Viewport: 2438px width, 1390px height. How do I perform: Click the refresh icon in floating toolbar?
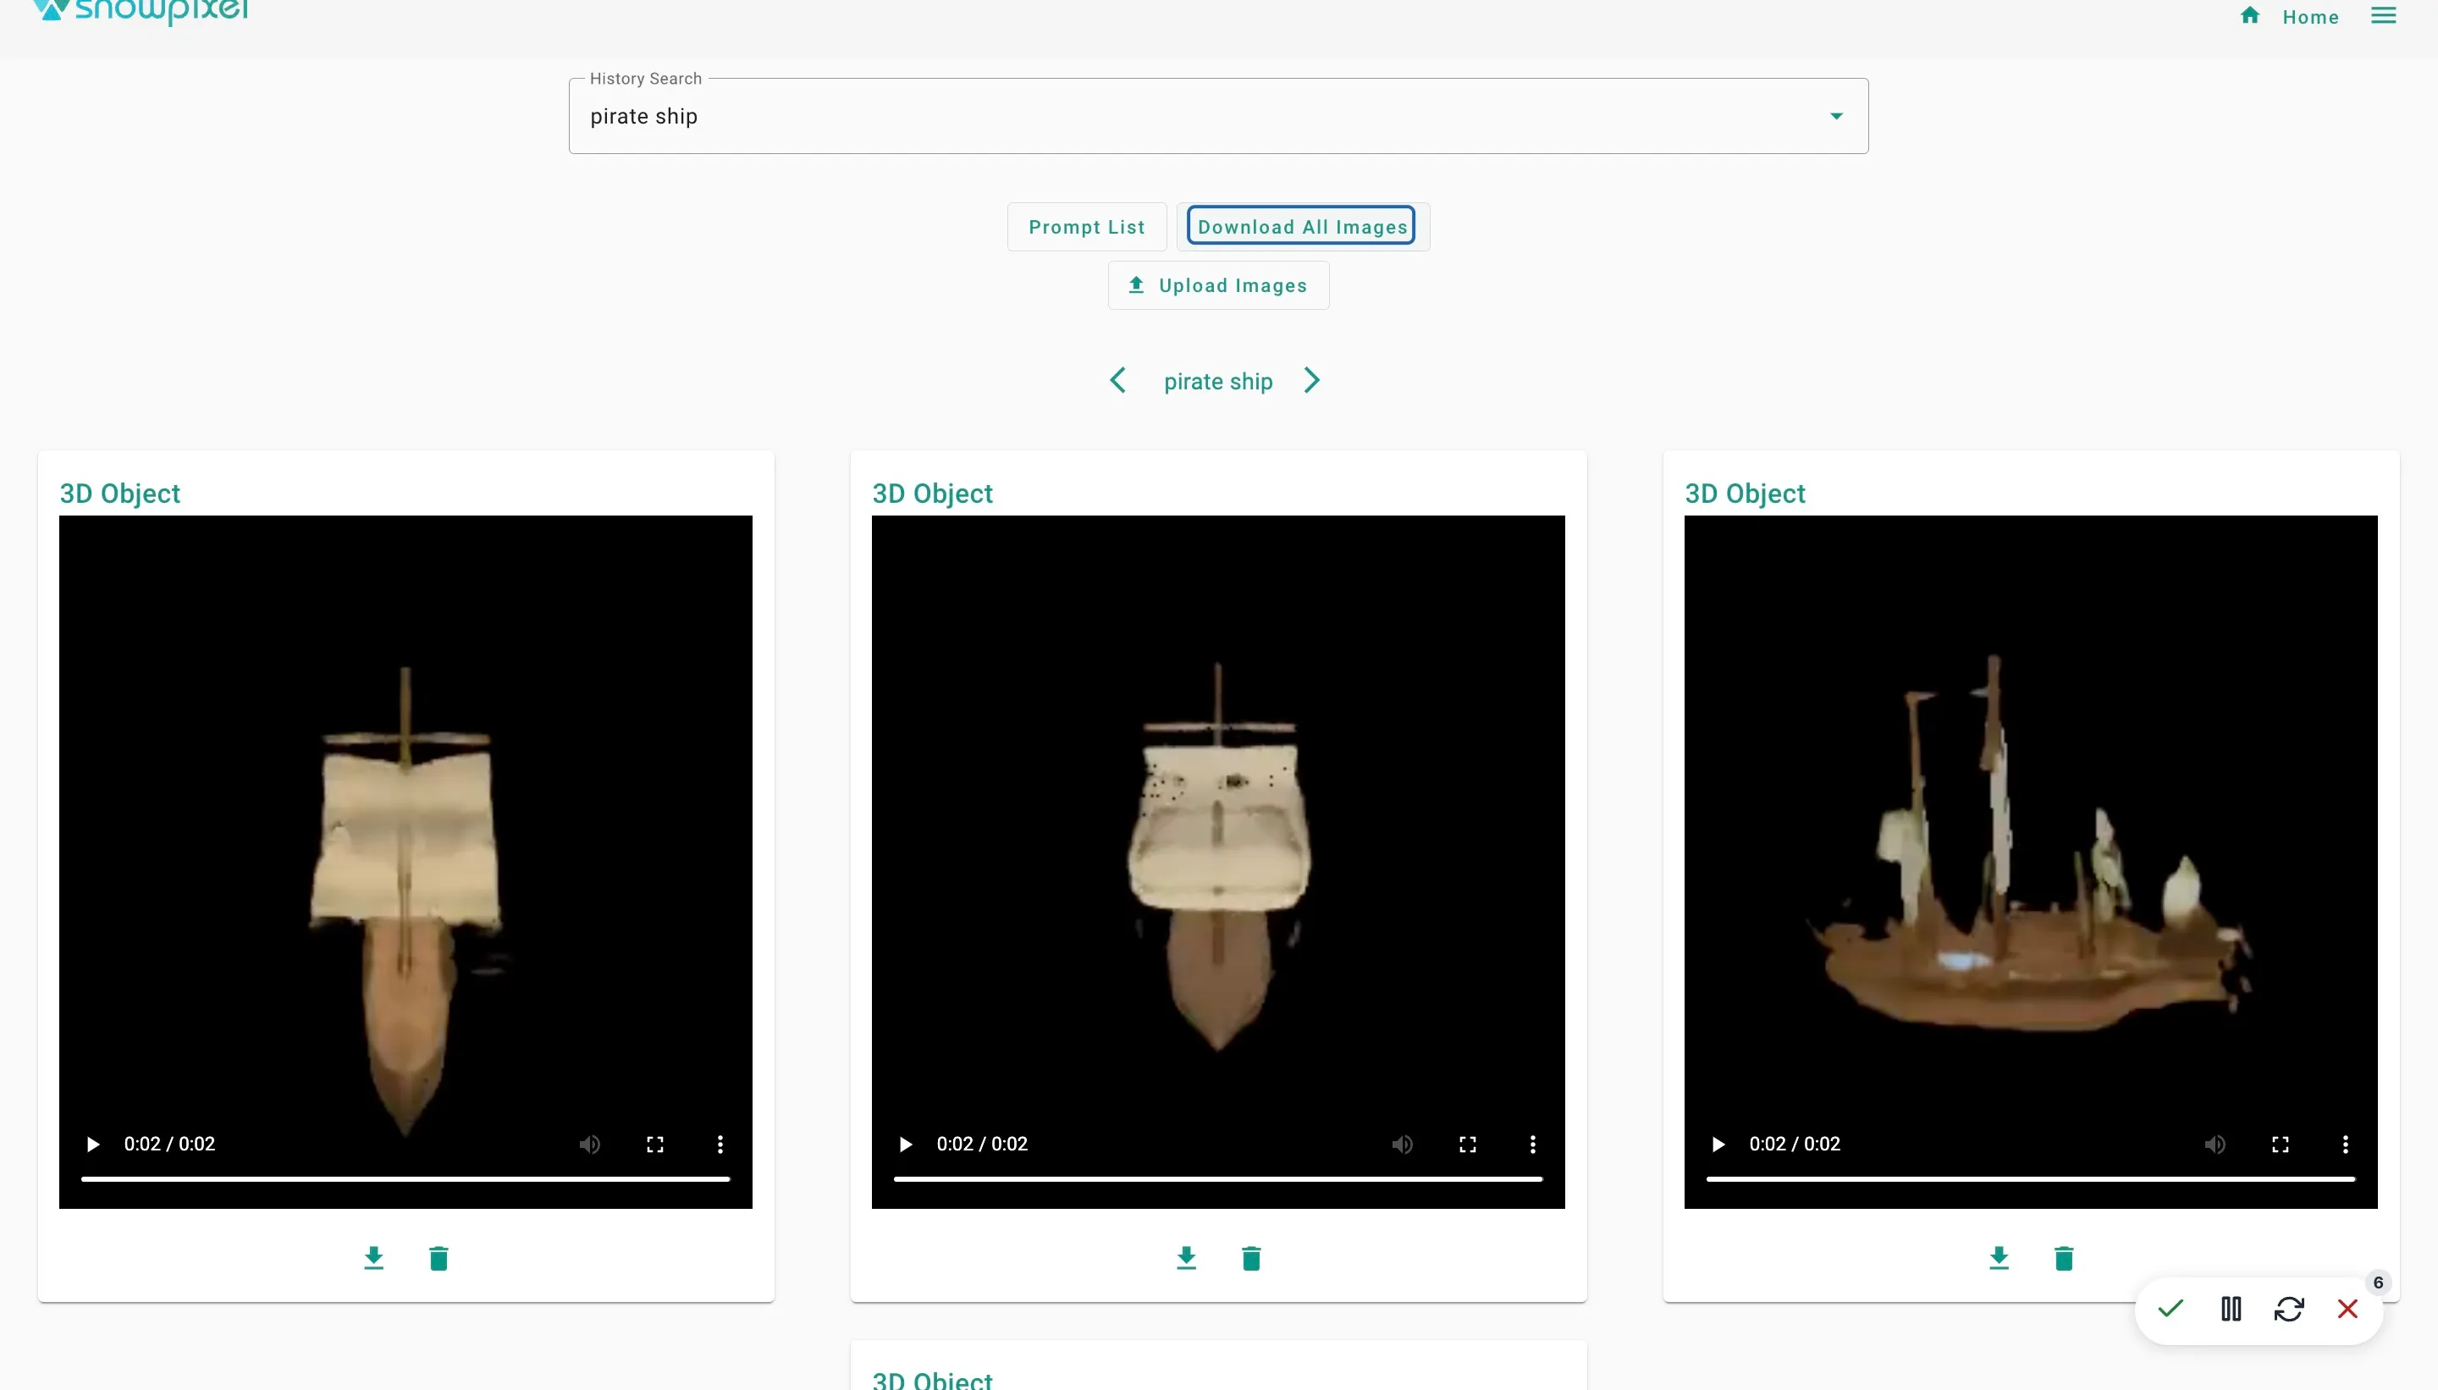(x=2288, y=1309)
